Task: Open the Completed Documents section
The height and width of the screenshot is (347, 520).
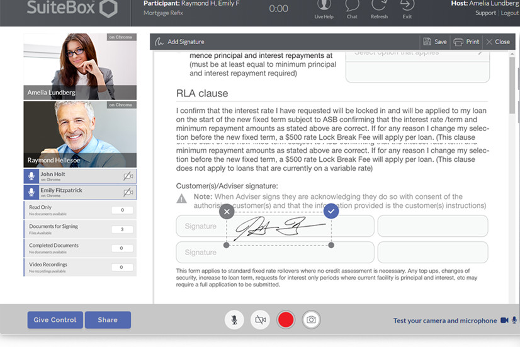Action: [x=80, y=248]
